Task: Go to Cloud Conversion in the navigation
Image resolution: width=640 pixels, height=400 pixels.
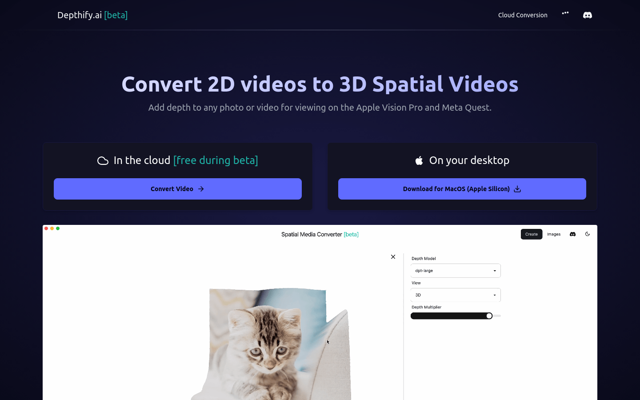Action: pos(523,15)
